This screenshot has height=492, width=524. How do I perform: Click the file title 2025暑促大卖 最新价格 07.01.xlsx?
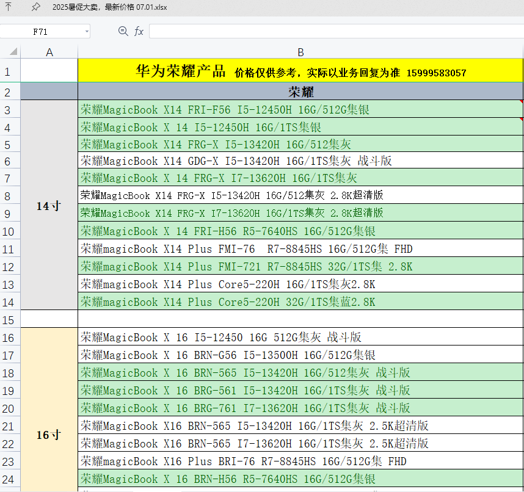[109, 7]
